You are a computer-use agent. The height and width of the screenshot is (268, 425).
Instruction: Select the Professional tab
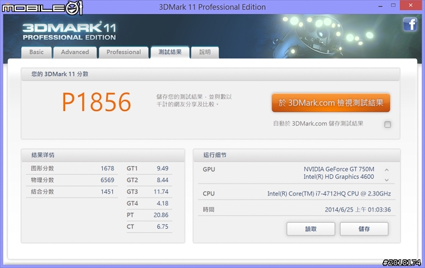tap(124, 52)
